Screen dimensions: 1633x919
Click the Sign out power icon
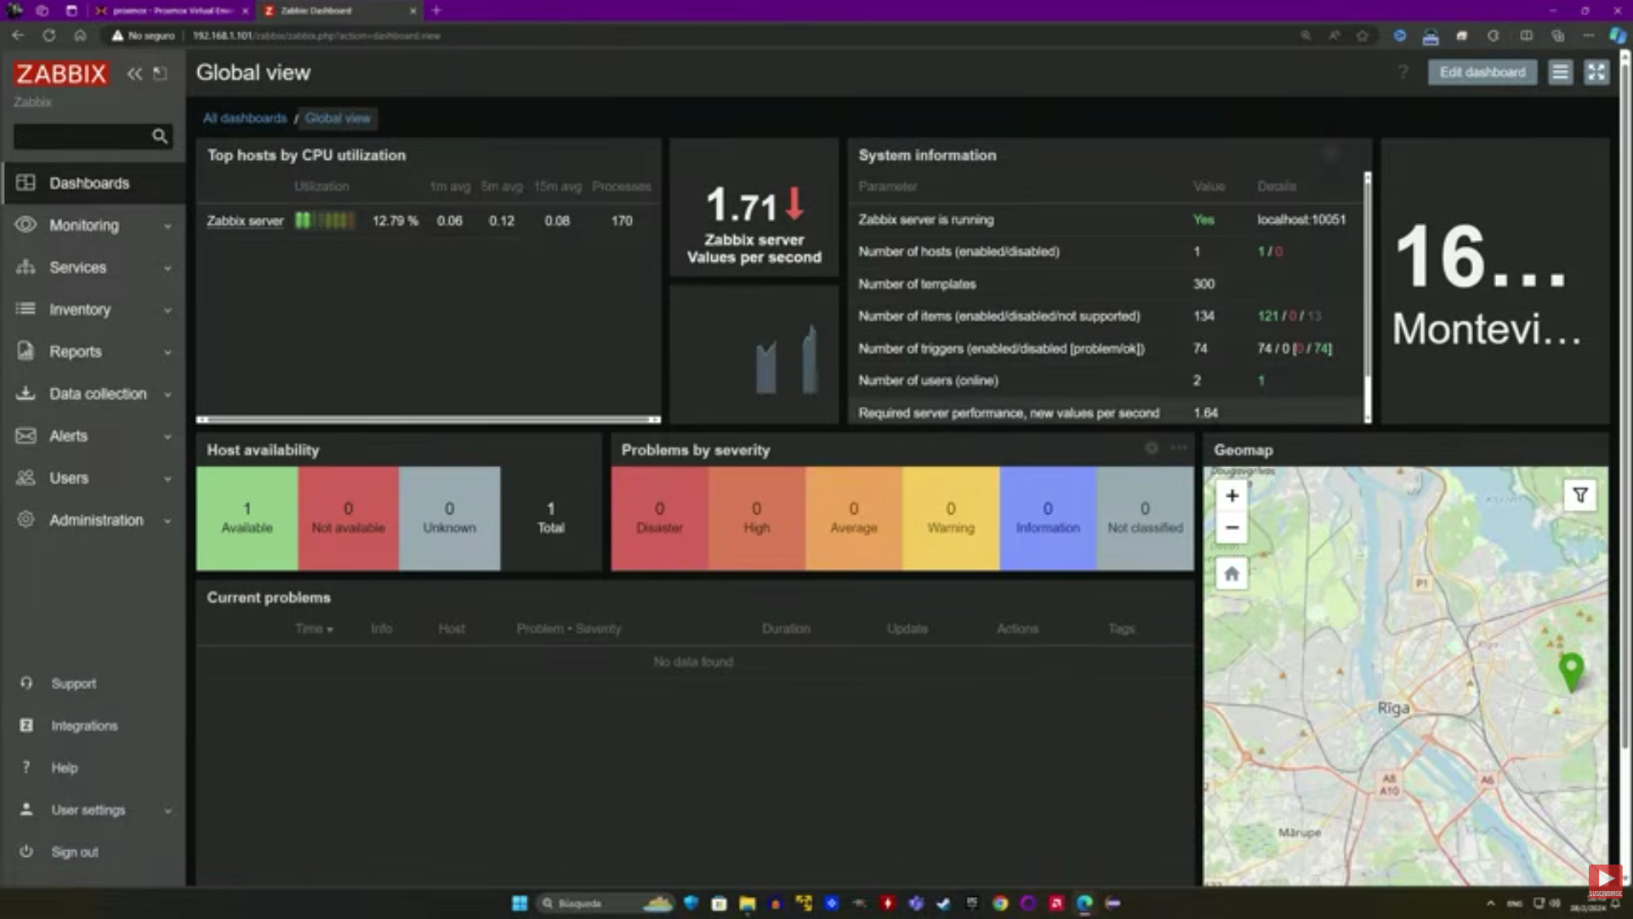[26, 851]
